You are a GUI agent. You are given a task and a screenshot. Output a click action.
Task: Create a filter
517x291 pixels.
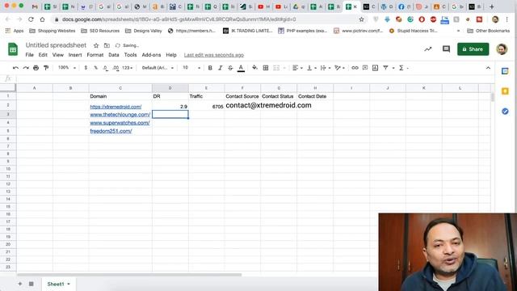pyautogui.click(x=385, y=68)
